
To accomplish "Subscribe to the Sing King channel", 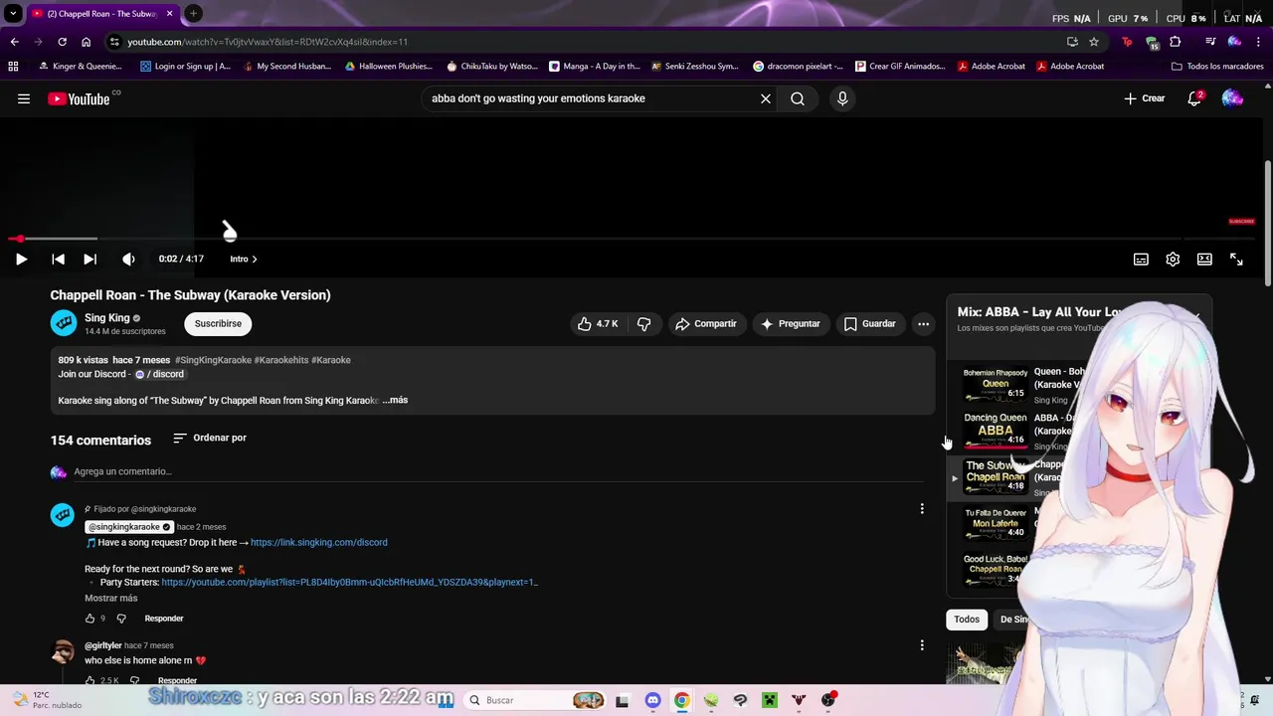I will tap(218, 323).
